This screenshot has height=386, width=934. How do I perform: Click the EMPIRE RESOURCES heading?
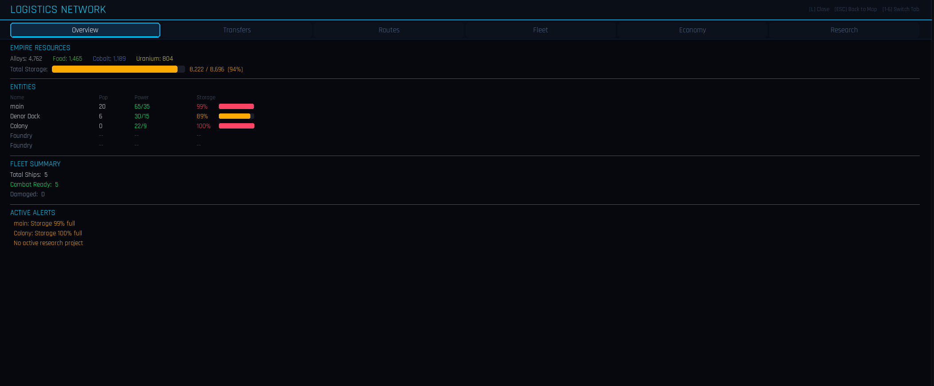click(x=40, y=48)
